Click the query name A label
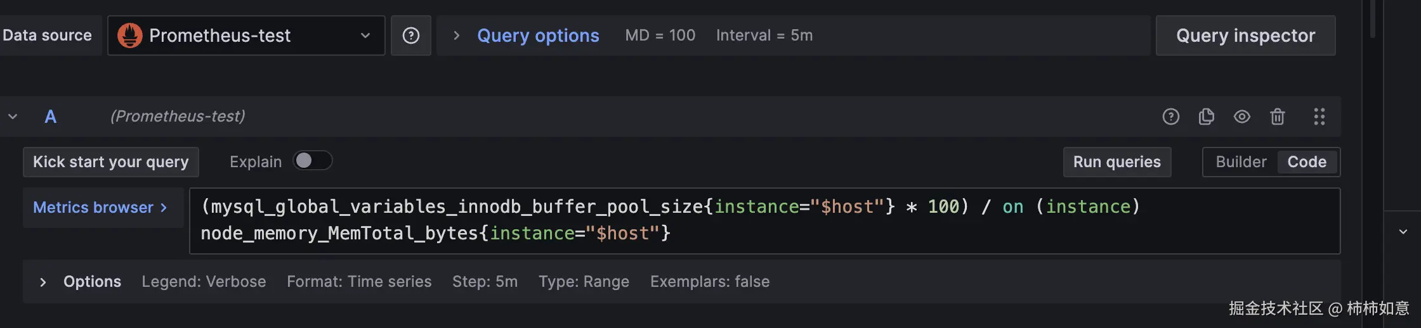Screen dimensions: 1421x328 click(51, 117)
